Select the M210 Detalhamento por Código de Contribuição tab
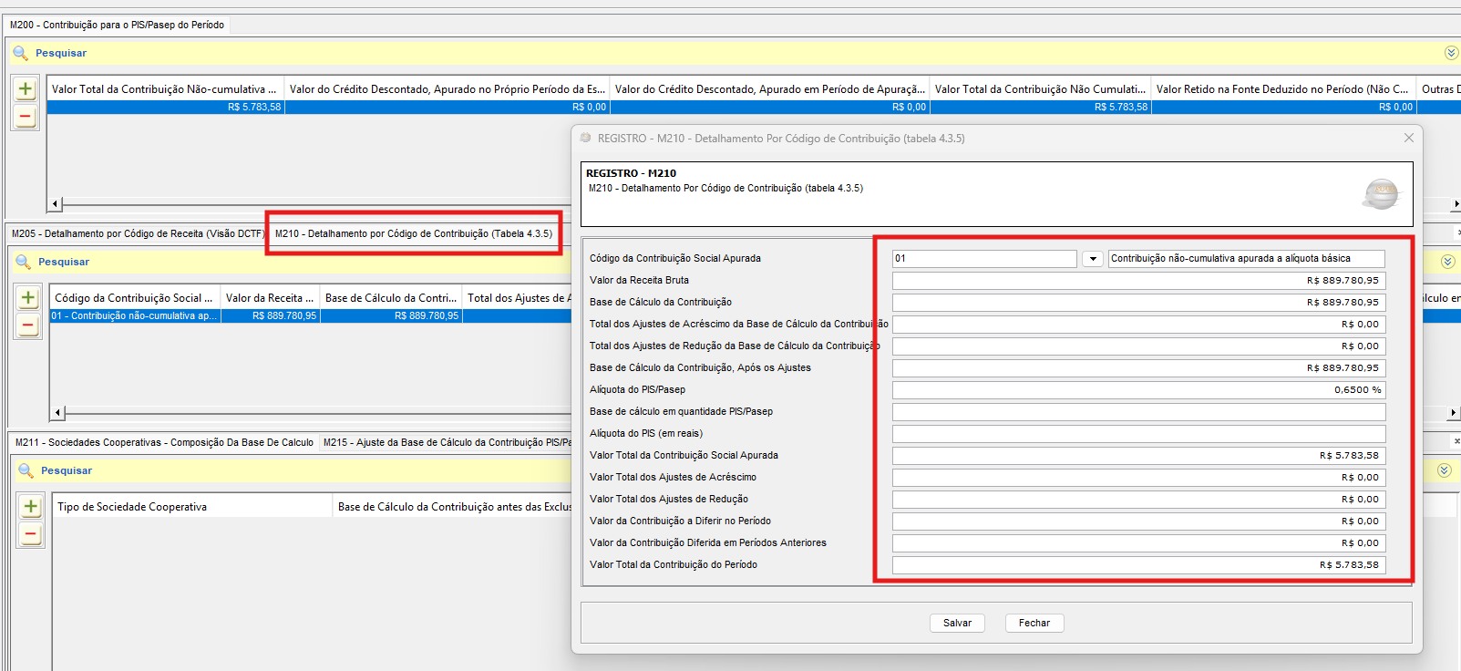Screen dimensions: 1461x671 click(414, 233)
